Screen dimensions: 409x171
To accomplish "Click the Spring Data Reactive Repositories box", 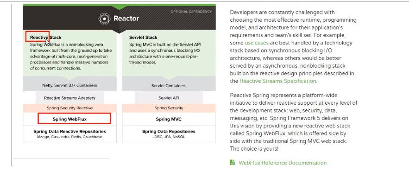I will pyautogui.click(x=69, y=134).
